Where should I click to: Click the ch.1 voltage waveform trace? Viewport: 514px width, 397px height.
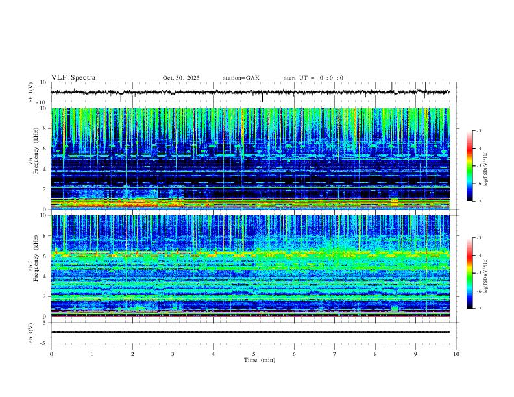(250, 92)
